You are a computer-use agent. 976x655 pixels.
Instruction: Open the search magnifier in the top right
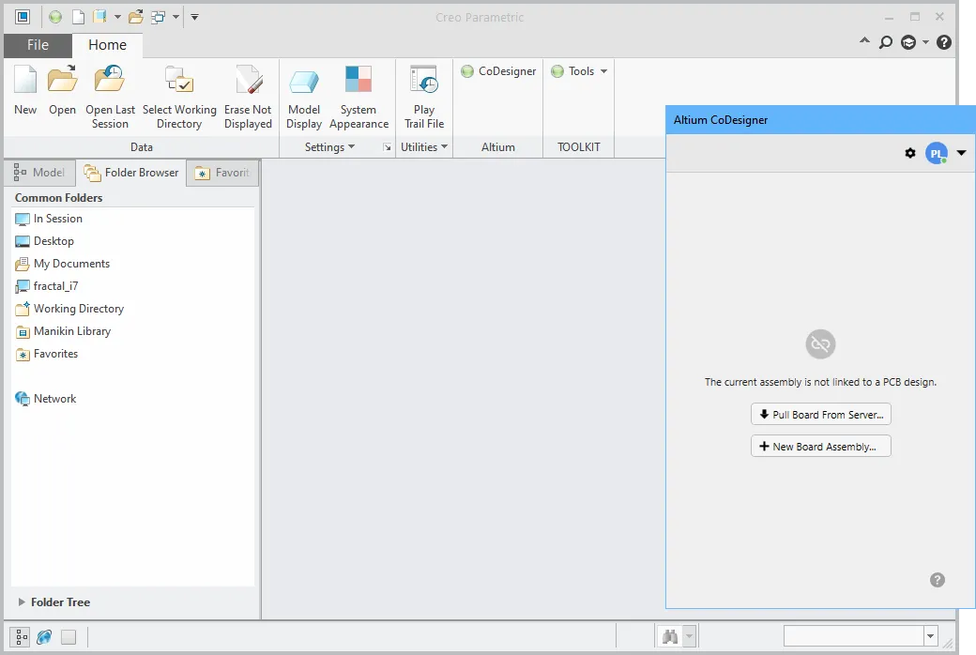click(x=886, y=42)
